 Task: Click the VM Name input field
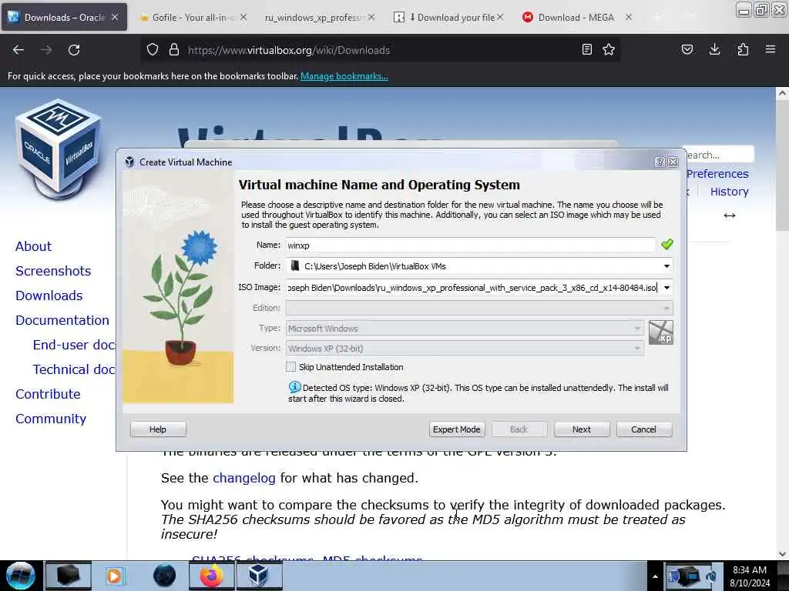point(471,245)
